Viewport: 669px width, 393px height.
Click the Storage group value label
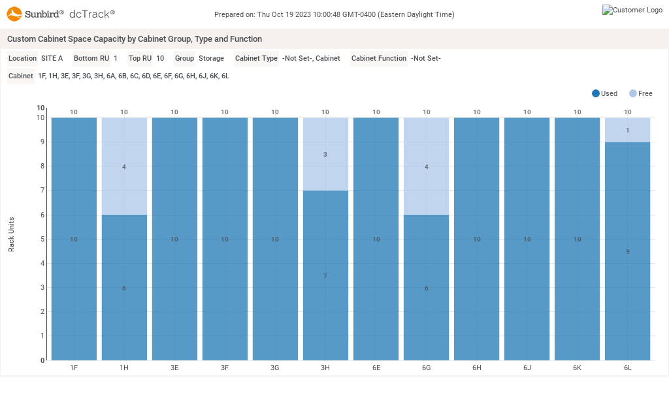210,58
